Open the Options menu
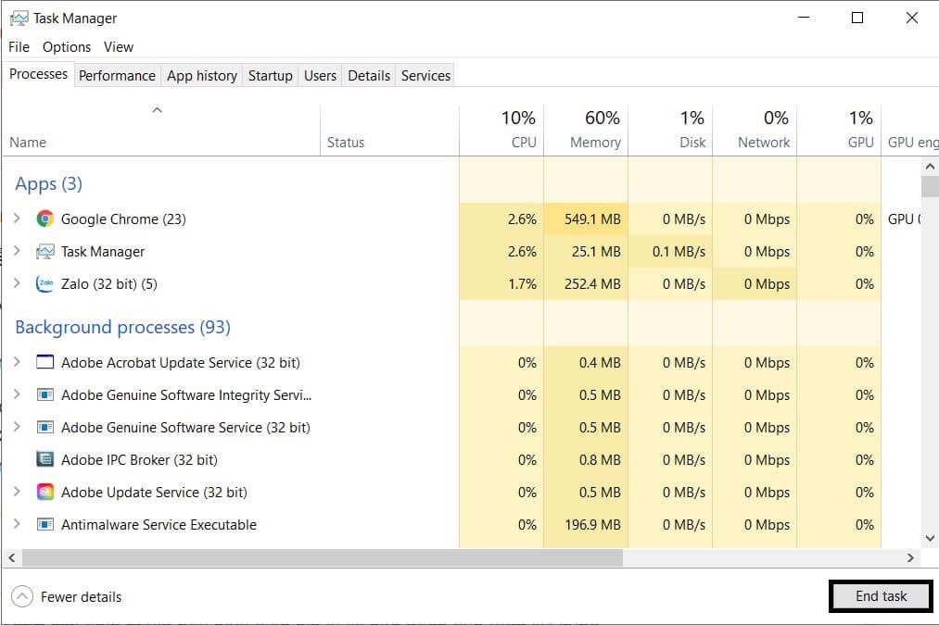The image size is (939, 625). click(x=67, y=46)
